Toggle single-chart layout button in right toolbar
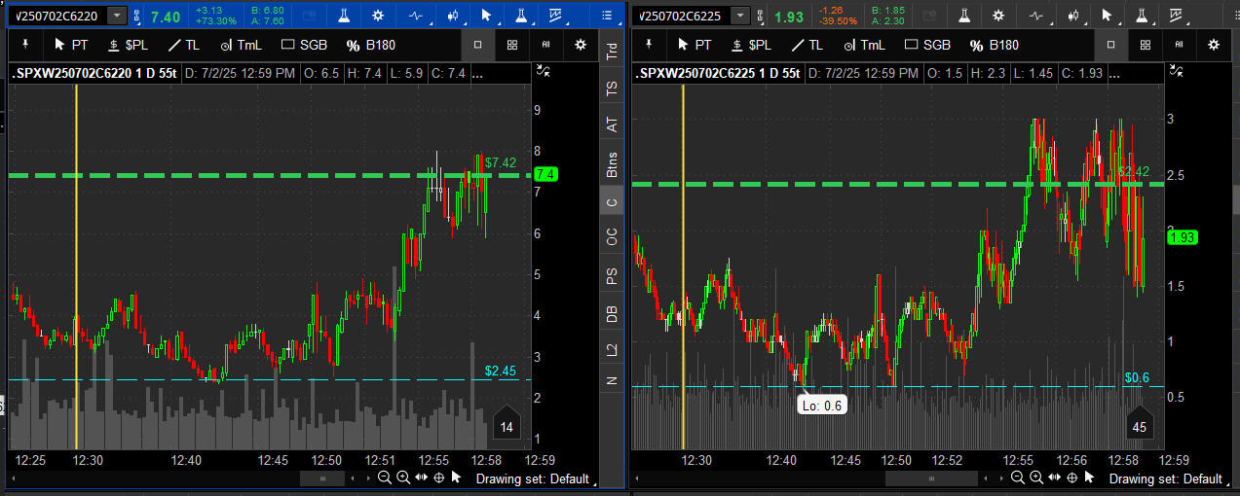The height and width of the screenshot is (496, 1240). click(x=1109, y=45)
